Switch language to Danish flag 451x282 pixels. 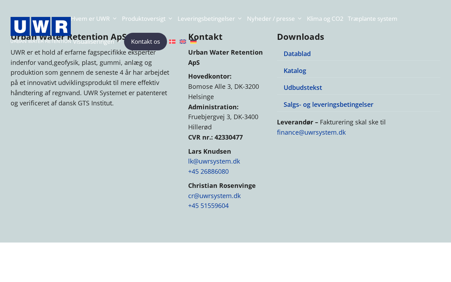click(x=172, y=42)
